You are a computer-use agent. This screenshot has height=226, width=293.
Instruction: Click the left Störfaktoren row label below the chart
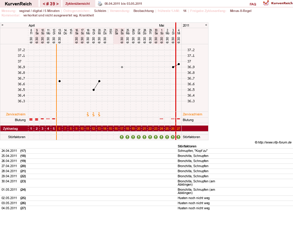click(x=17, y=137)
